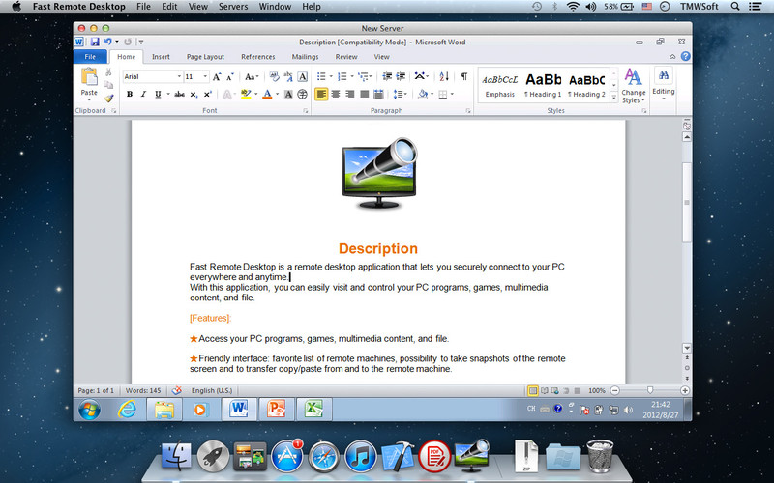Toggle Italic formatting
The image size is (774, 483).
(143, 94)
